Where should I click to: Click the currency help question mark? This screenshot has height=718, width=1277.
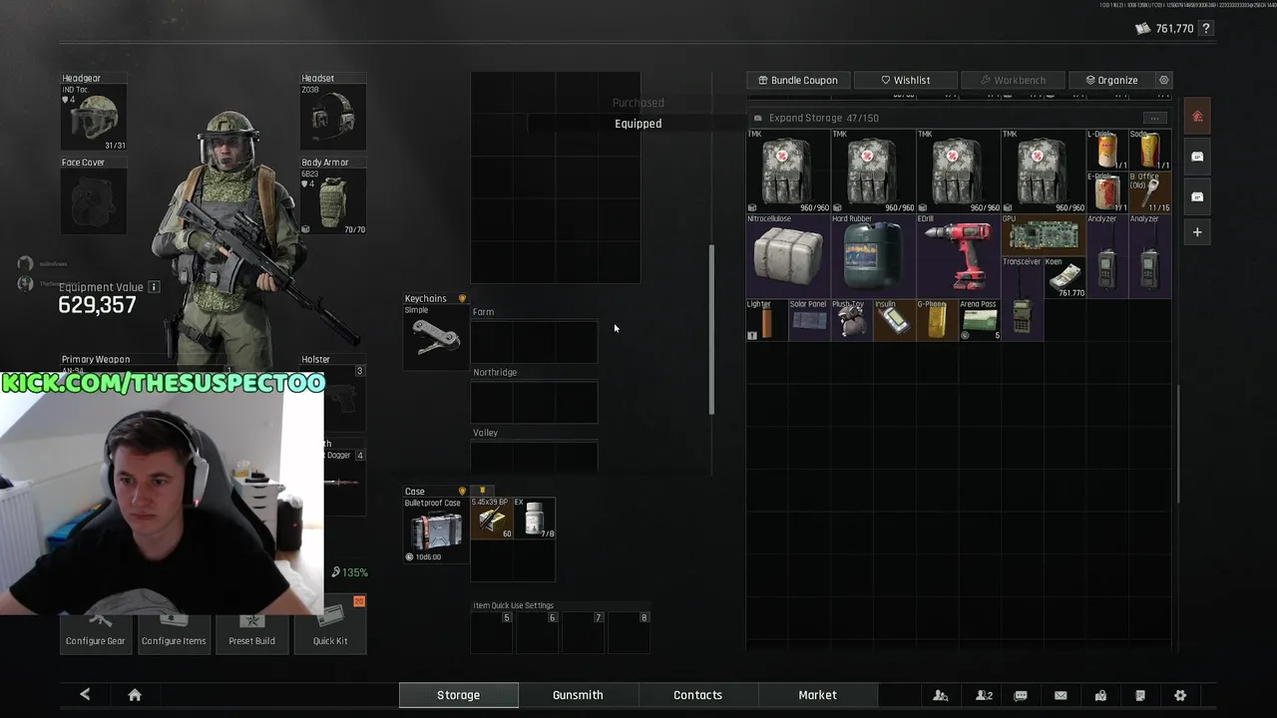click(1206, 29)
